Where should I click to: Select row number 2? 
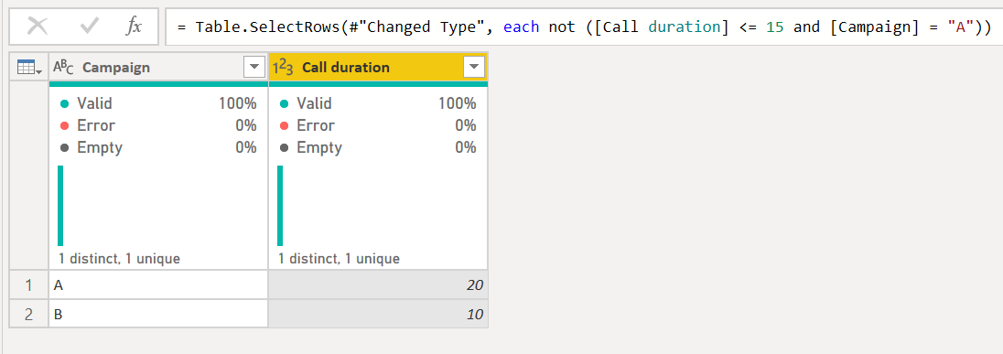pos(28,315)
